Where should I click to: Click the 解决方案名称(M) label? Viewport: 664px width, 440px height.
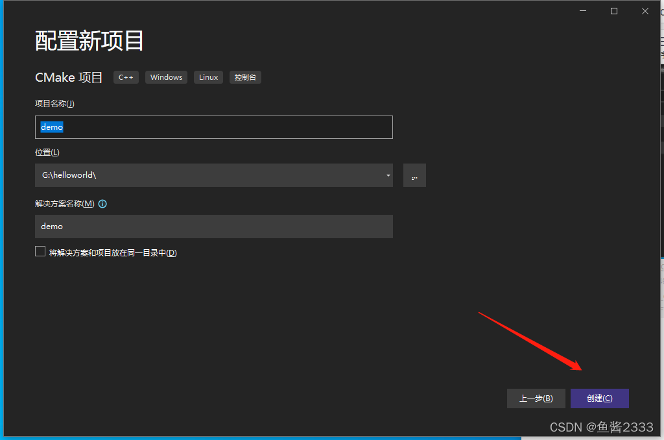pyautogui.click(x=65, y=204)
